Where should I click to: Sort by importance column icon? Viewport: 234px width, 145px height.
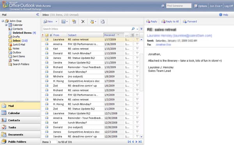pyautogui.click(x=43, y=35)
